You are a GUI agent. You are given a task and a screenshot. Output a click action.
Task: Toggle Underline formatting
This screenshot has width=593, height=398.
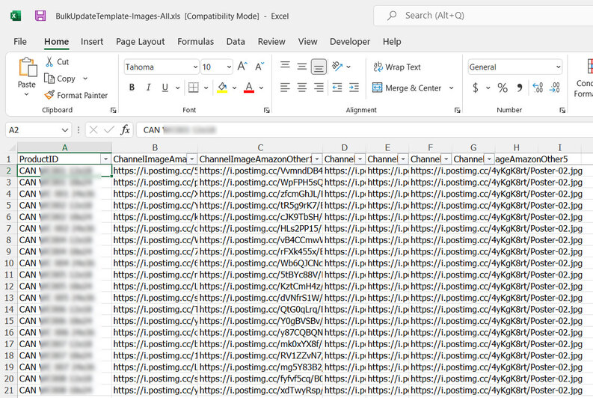click(165, 88)
